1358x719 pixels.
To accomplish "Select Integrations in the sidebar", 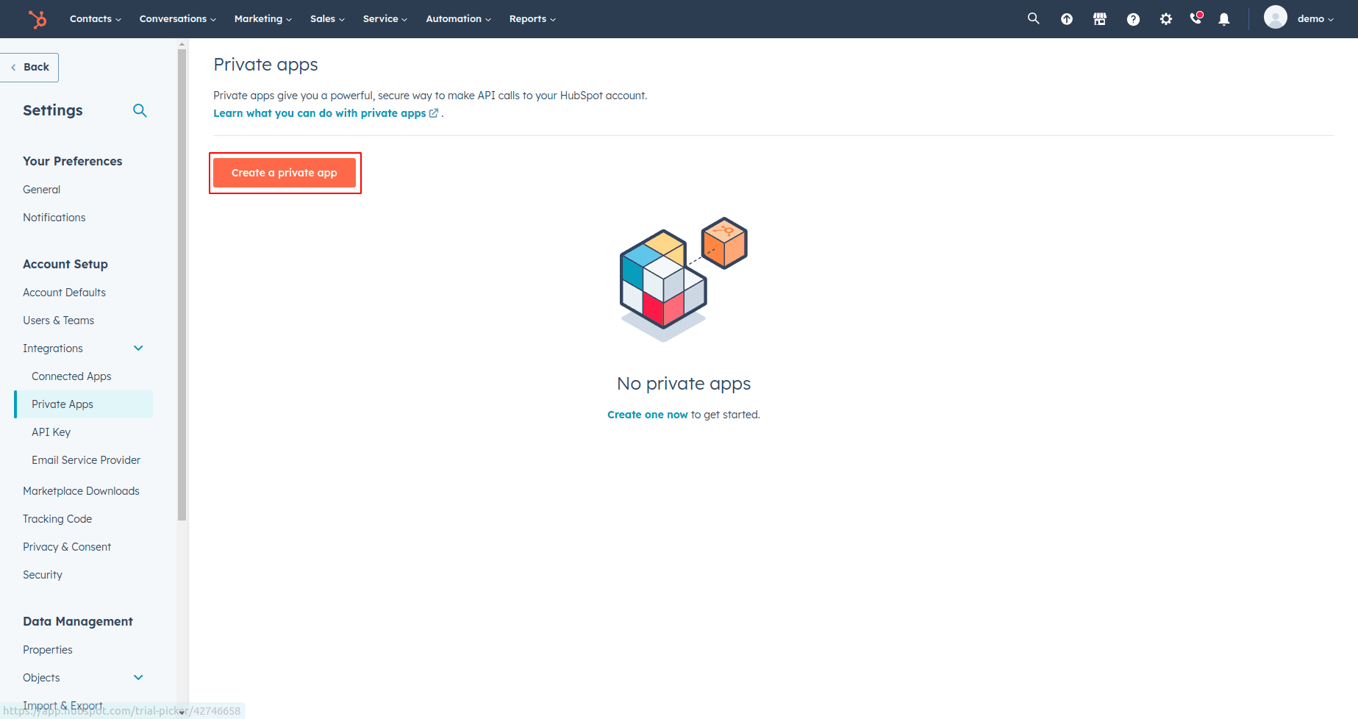I will [x=53, y=348].
